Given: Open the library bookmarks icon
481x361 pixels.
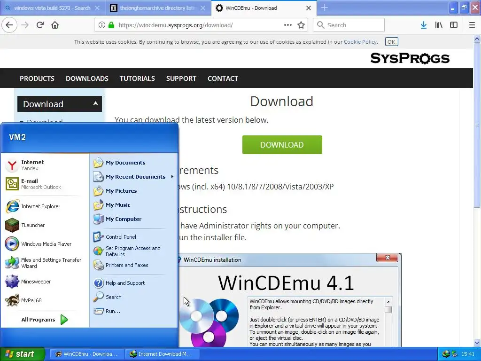Looking at the screenshot, I should [439, 25].
